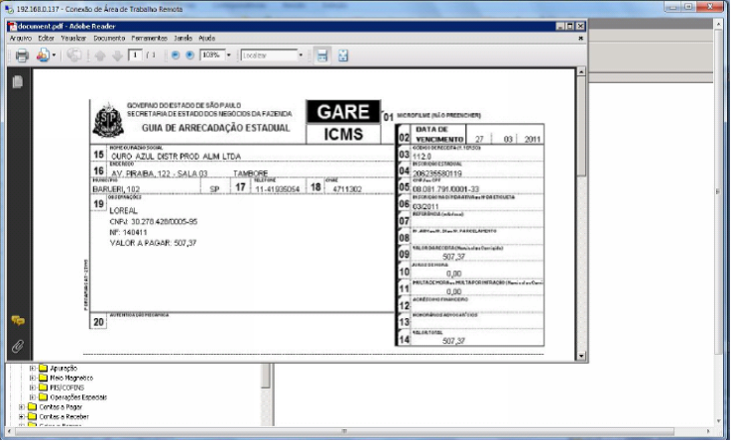This screenshot has height=441, width=733.
Task: Click the GARE title in the document
Action: pos(343,112)
